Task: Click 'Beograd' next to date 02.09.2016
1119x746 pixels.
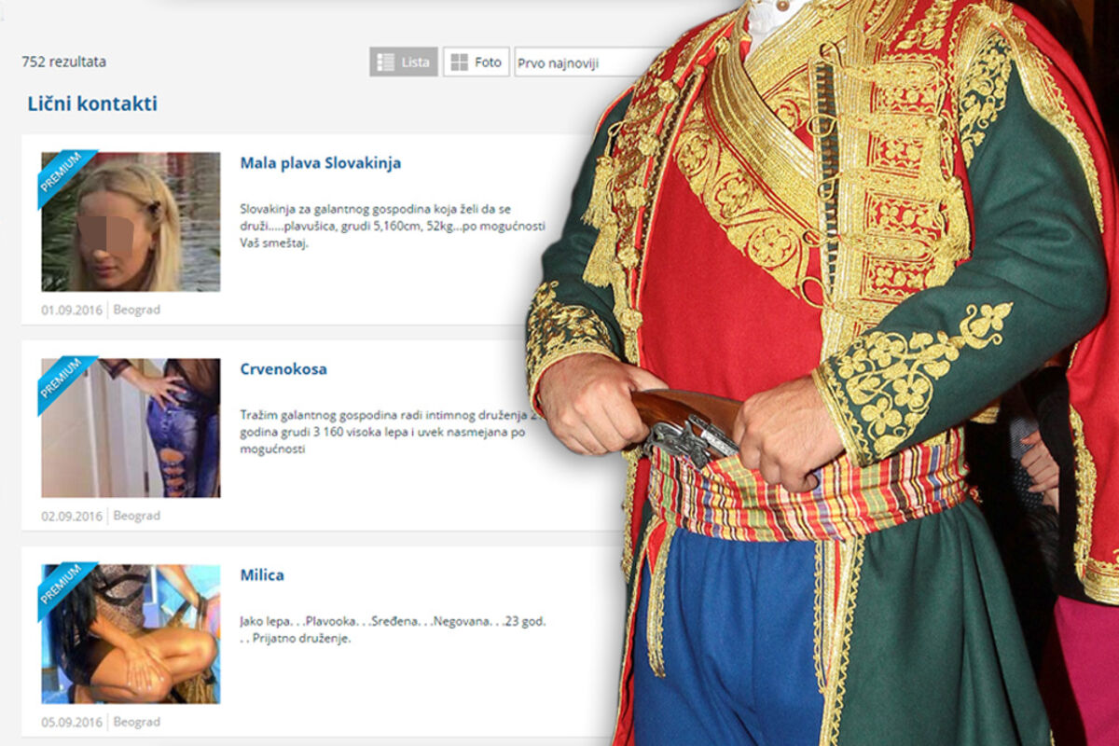Action: click(x=136, y=516)
